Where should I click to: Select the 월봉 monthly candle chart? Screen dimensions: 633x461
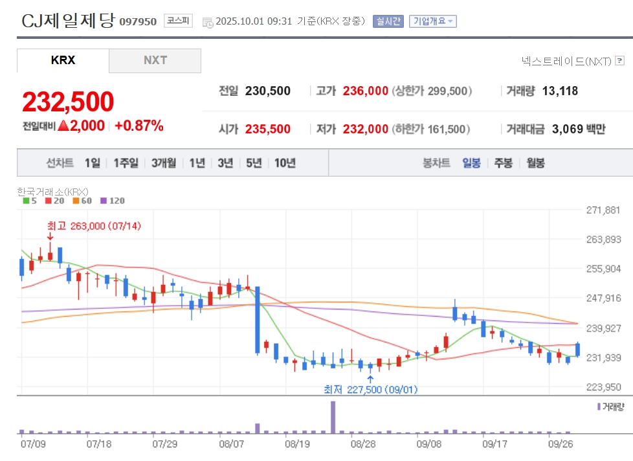(x=536, y=163)
